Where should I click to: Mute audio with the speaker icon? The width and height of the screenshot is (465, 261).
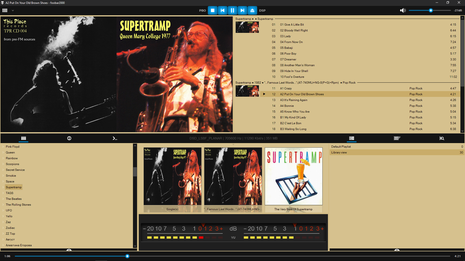(403, 10)
